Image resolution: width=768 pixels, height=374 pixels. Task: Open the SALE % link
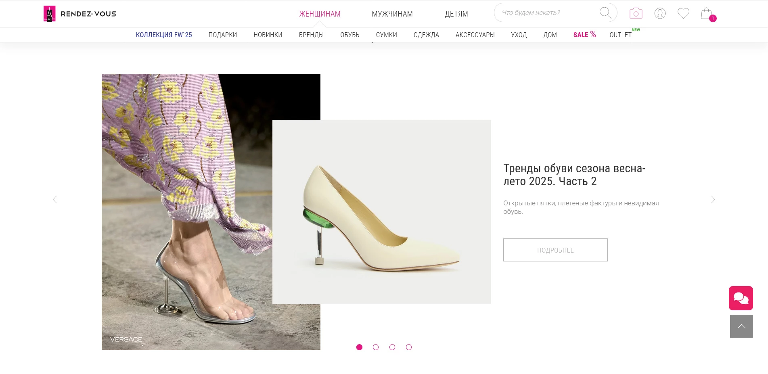coord(584,35)
